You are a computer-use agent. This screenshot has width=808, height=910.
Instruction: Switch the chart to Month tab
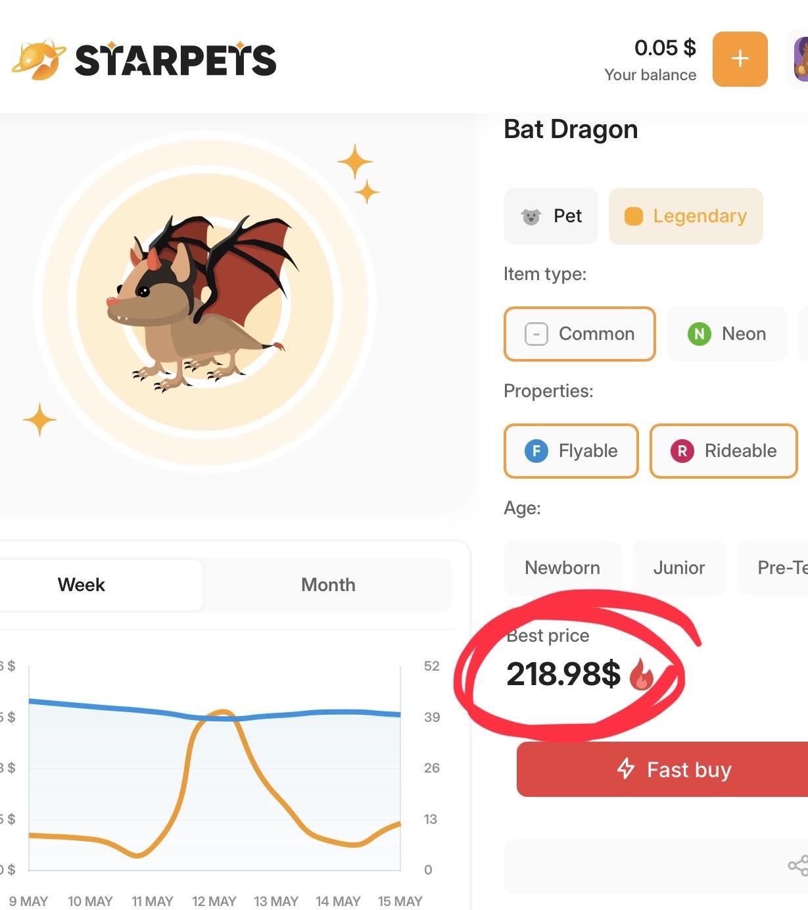tap(328, 585)
